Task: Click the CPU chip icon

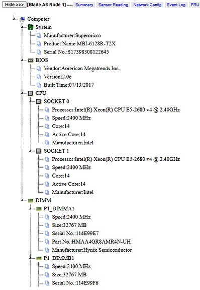Action: coord(31,93)
